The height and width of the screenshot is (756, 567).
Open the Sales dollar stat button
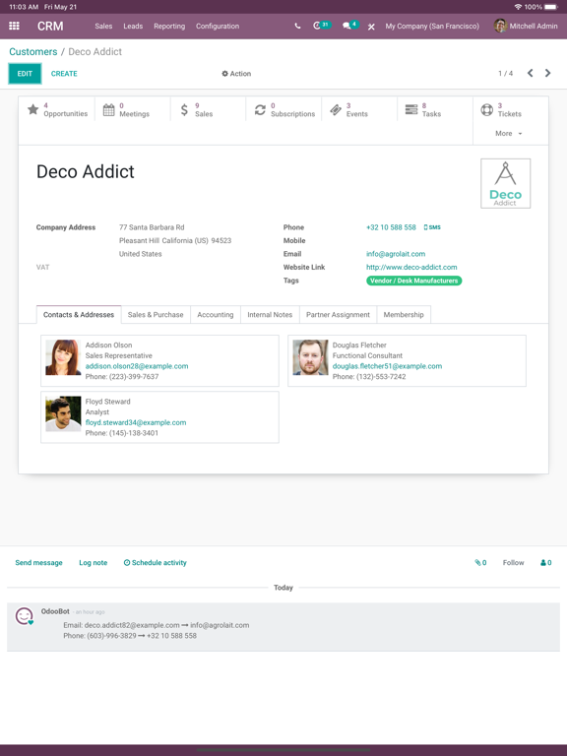tap(209, 109)
